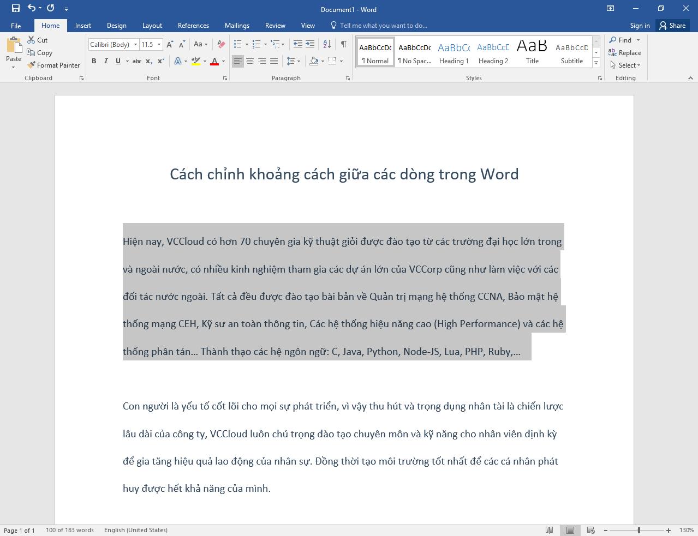This screenshot has height=536, width=698.
Task: Toggle underline formatting
Action: click(118, 61)
